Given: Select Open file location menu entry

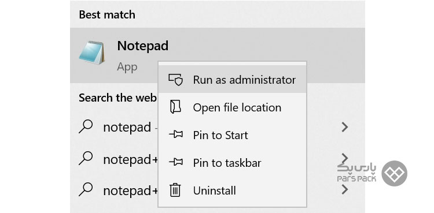Looking at the screenshot, I should (x=232, y=107).
